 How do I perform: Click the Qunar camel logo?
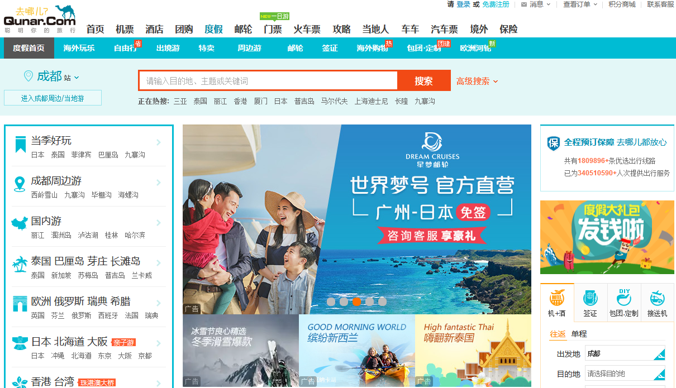tap(39, 18)
